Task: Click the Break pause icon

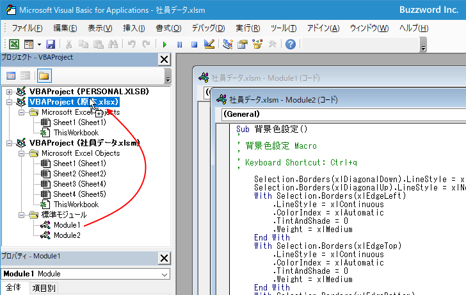Action: point(179,45)
